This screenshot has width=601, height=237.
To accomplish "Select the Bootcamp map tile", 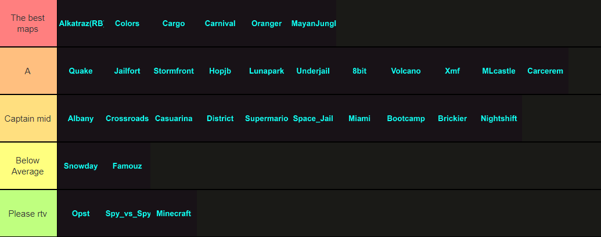I will tap(406, 119).
